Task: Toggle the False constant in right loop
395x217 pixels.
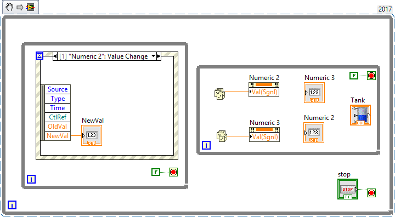Action: 354,76
